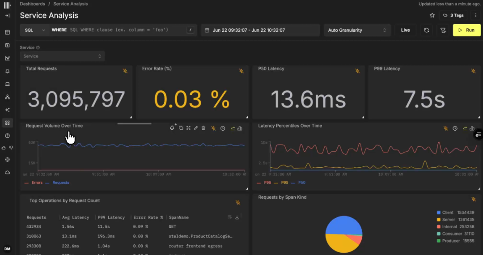Open the date range picker Jun 22
The width and height of the screenshot is (483, 255).
[260, 30]
